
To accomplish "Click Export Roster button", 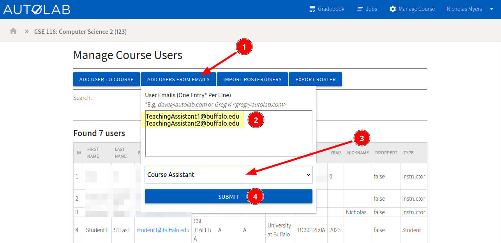I will tap(316, 79).
